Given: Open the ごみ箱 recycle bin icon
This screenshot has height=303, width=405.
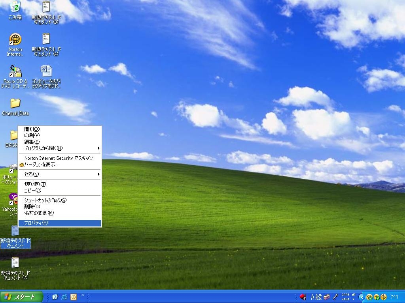Looking at the screenshot, I should pyautogui.click(x=15, y=7).
